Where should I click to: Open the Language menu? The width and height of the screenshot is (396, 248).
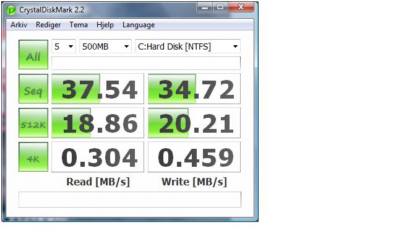(139, 25)
